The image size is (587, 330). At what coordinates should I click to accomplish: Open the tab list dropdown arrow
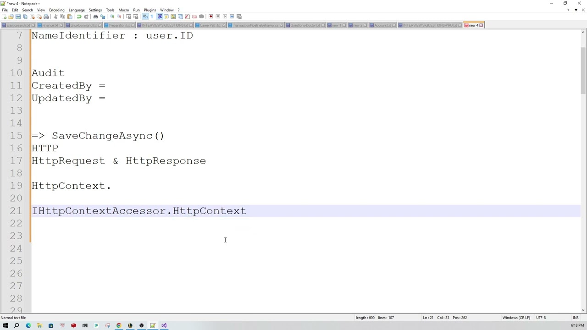576,10
